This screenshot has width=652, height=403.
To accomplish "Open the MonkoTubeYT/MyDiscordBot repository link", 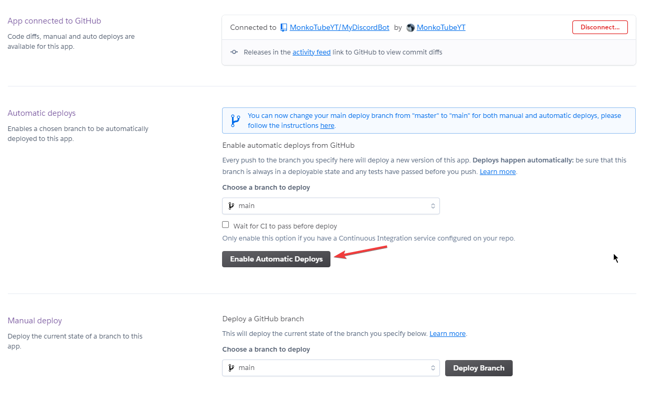I will pyautogui.click(x=339, y=28).
